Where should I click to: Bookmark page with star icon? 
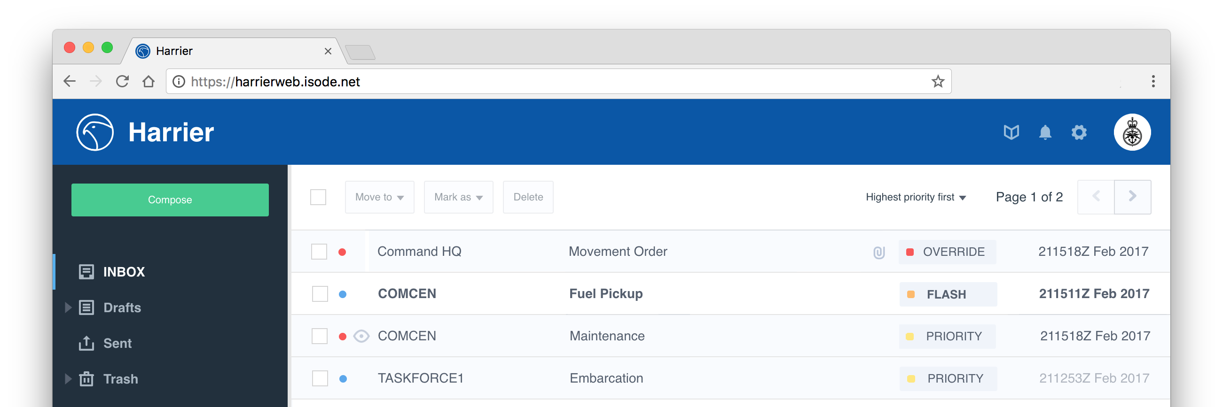click(938, 81)
